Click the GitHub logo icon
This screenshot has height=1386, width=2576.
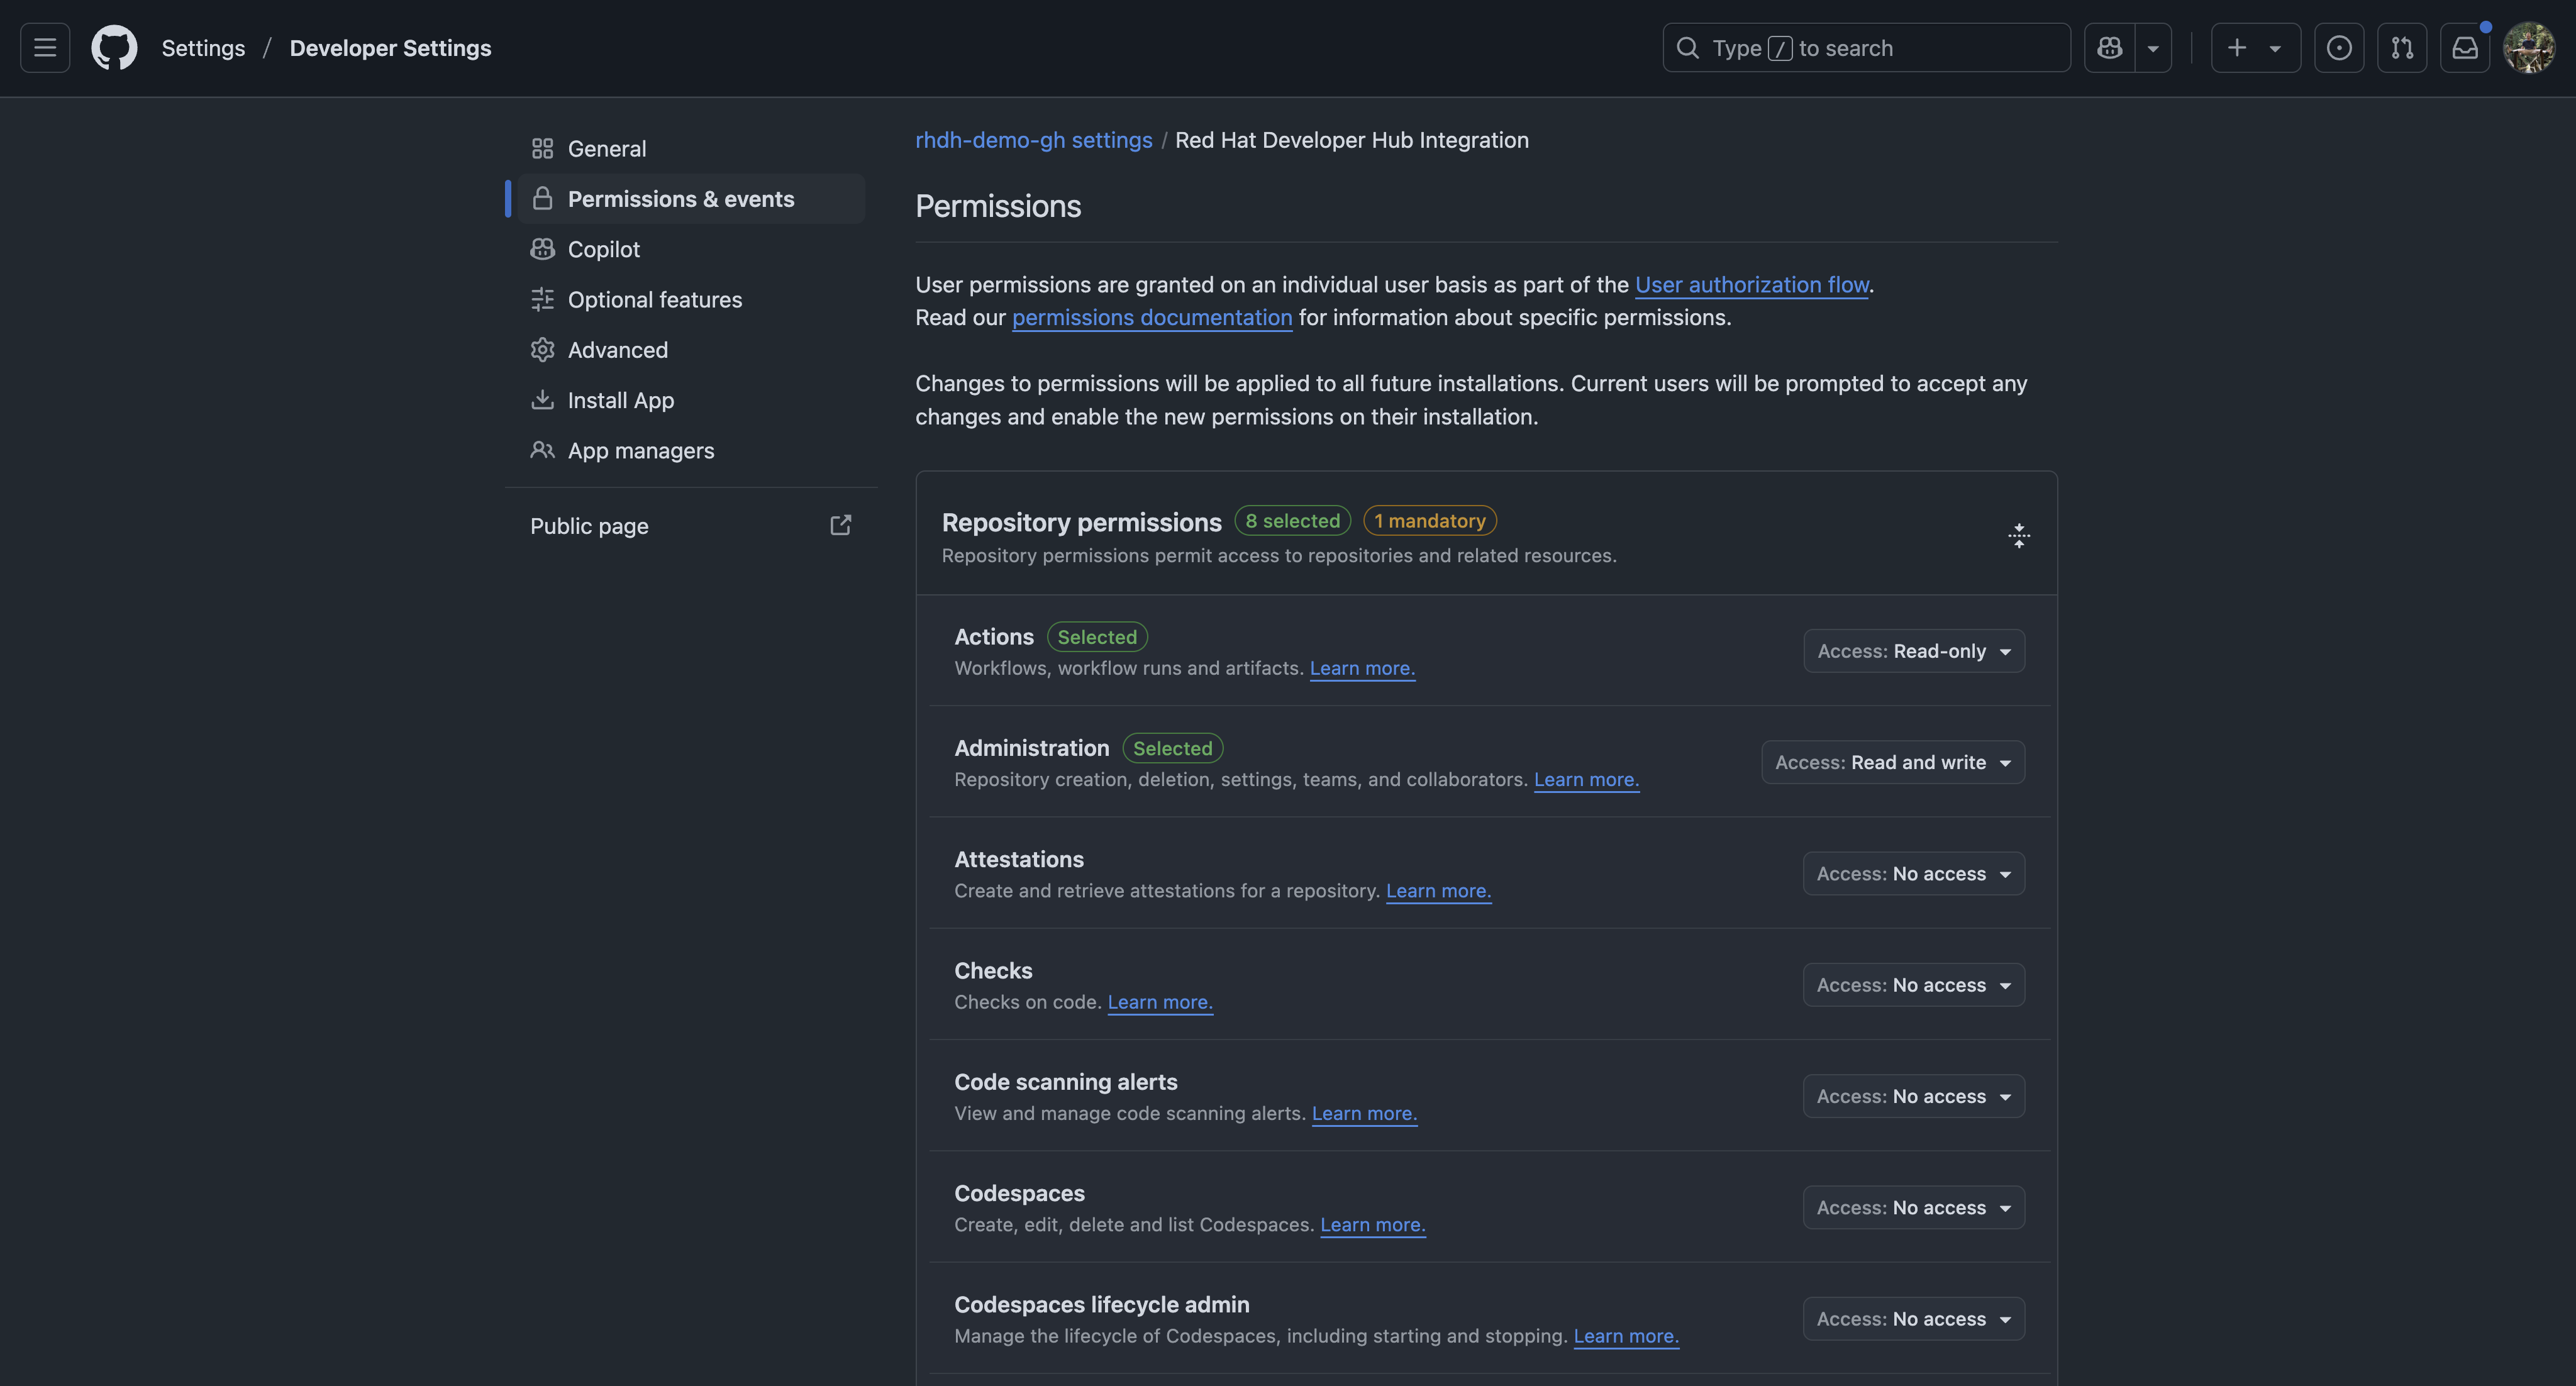(x=114, y=48)
